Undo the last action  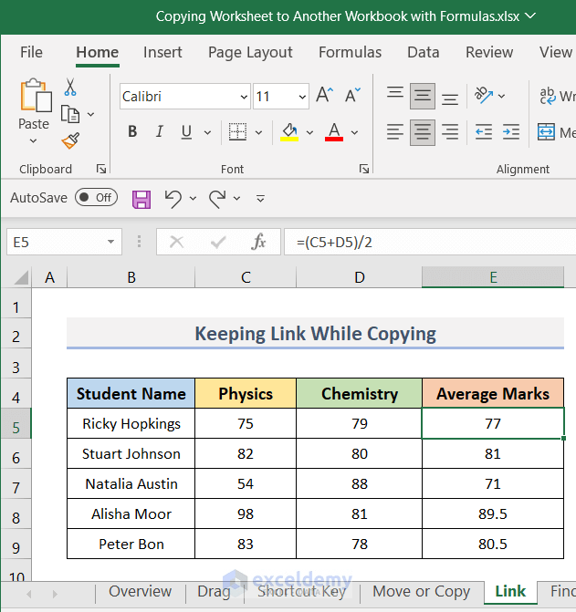(x=173, y=199)
